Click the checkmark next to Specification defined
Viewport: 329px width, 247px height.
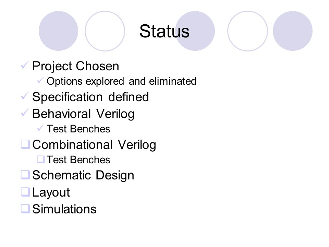pos(25,96)
